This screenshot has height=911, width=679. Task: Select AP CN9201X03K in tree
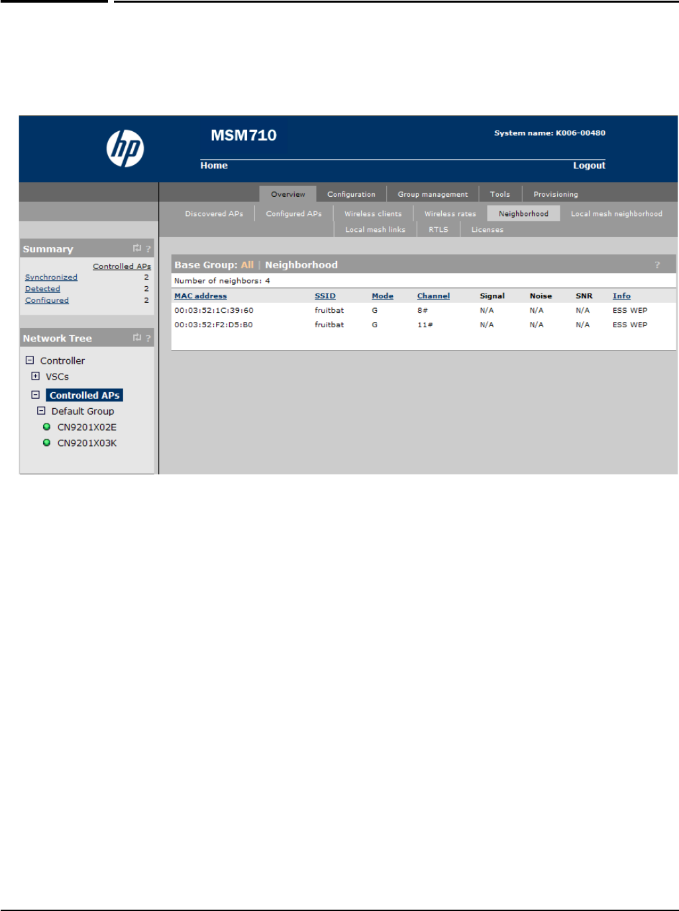87,443
